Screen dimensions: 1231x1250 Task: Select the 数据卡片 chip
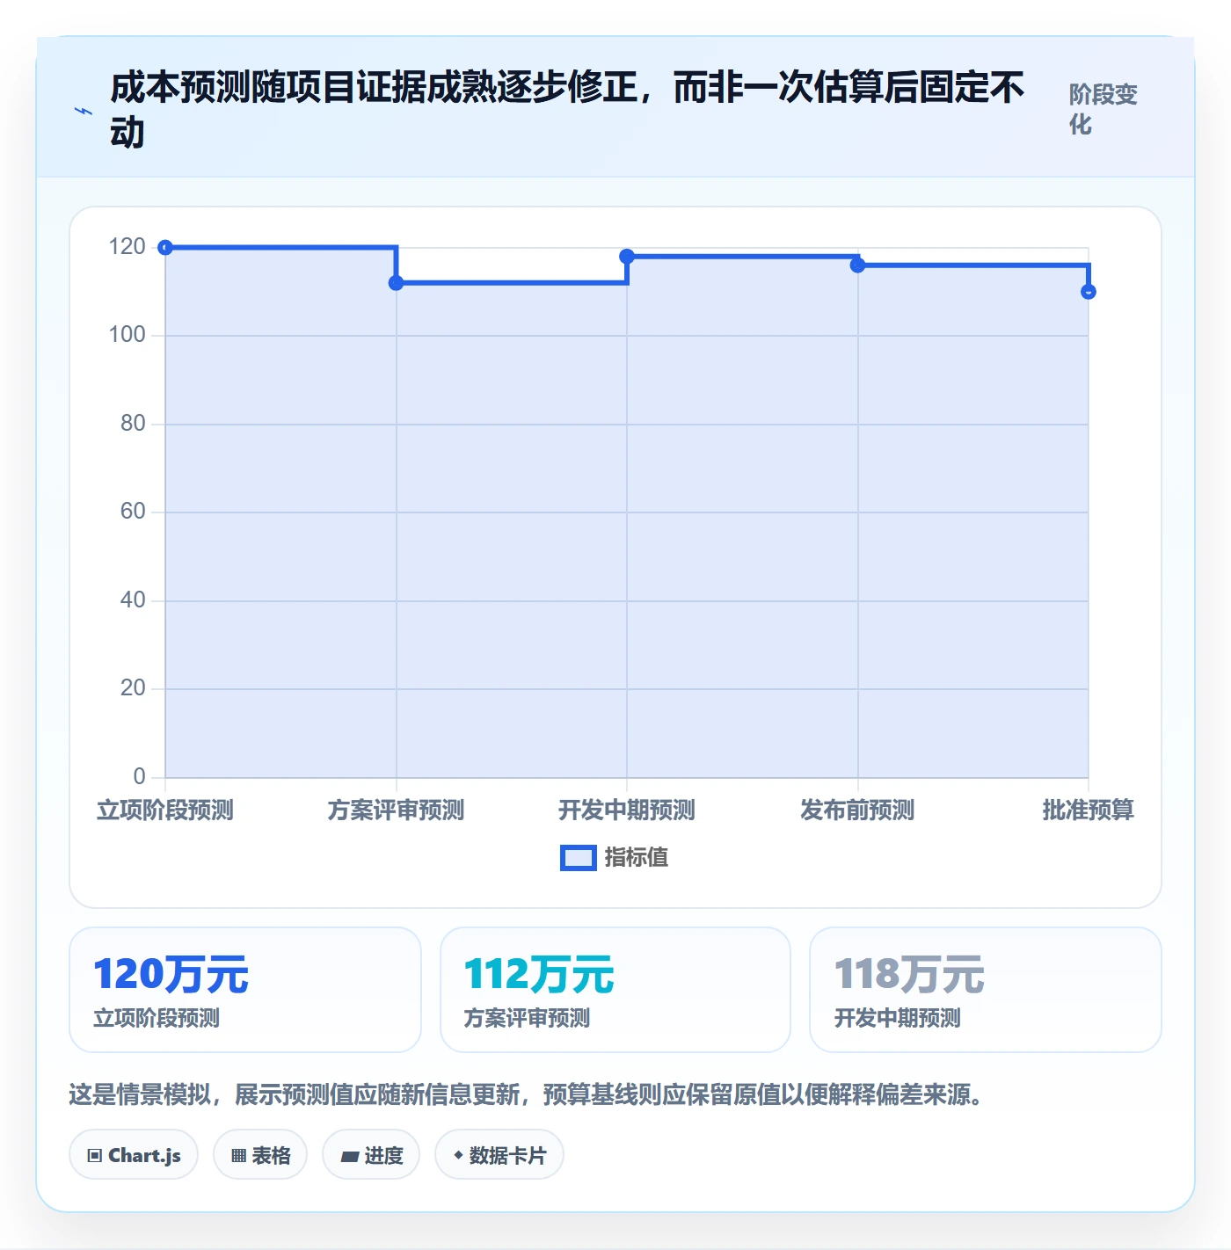coord(499,1155)
